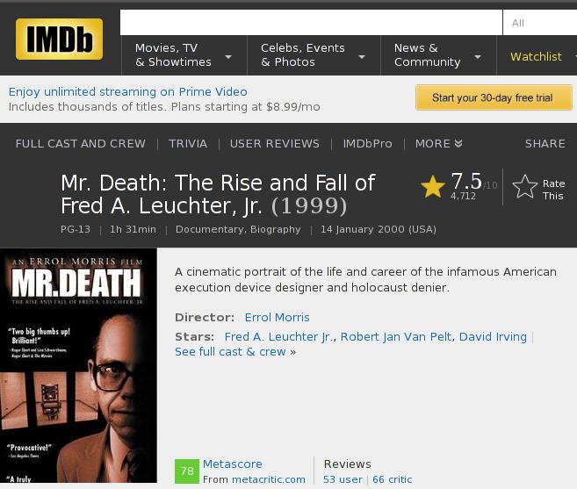Open the Watchlist menu
Viewport: 577px width, 489px height.
tap(537, 57)
